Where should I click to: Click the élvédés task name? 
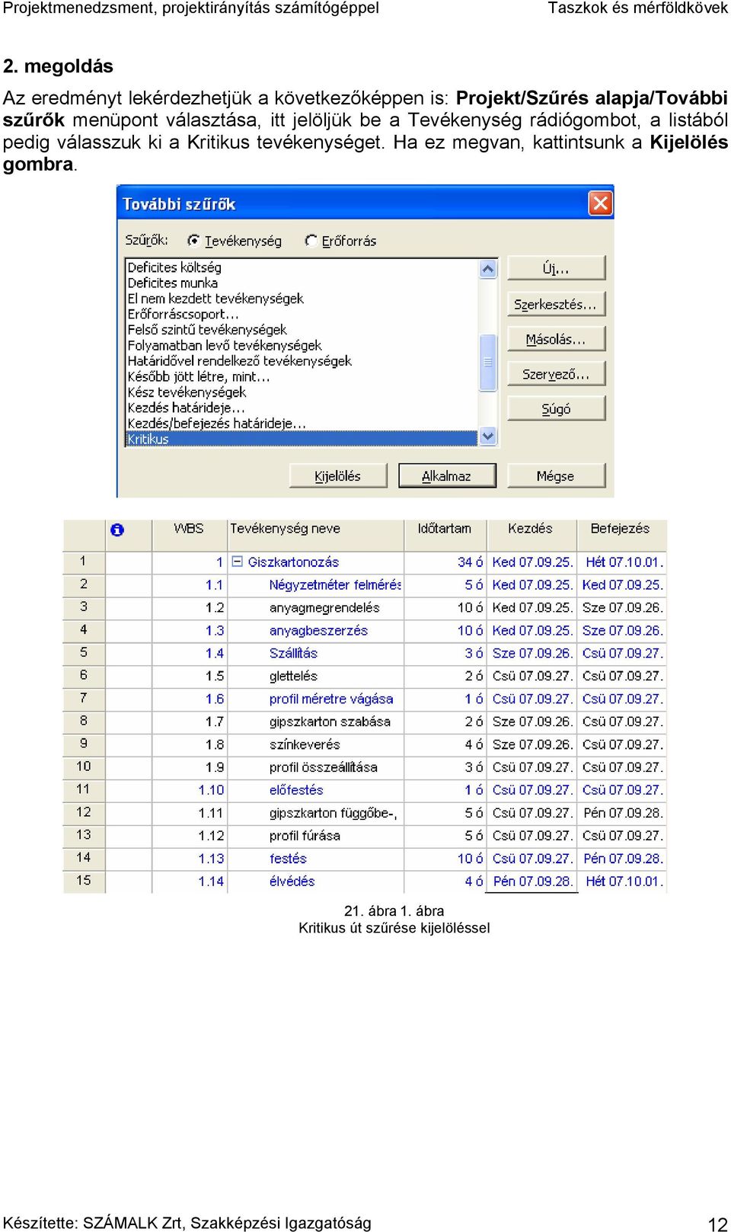[x=292, y=882]
